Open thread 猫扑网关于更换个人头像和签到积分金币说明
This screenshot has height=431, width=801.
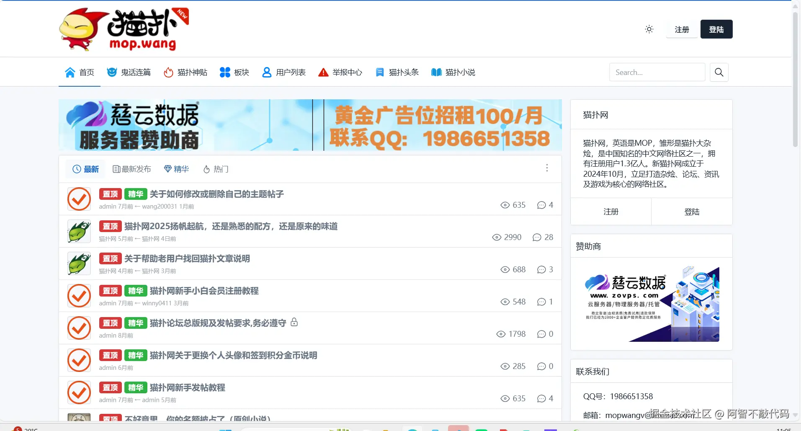(x=234, y=355)
